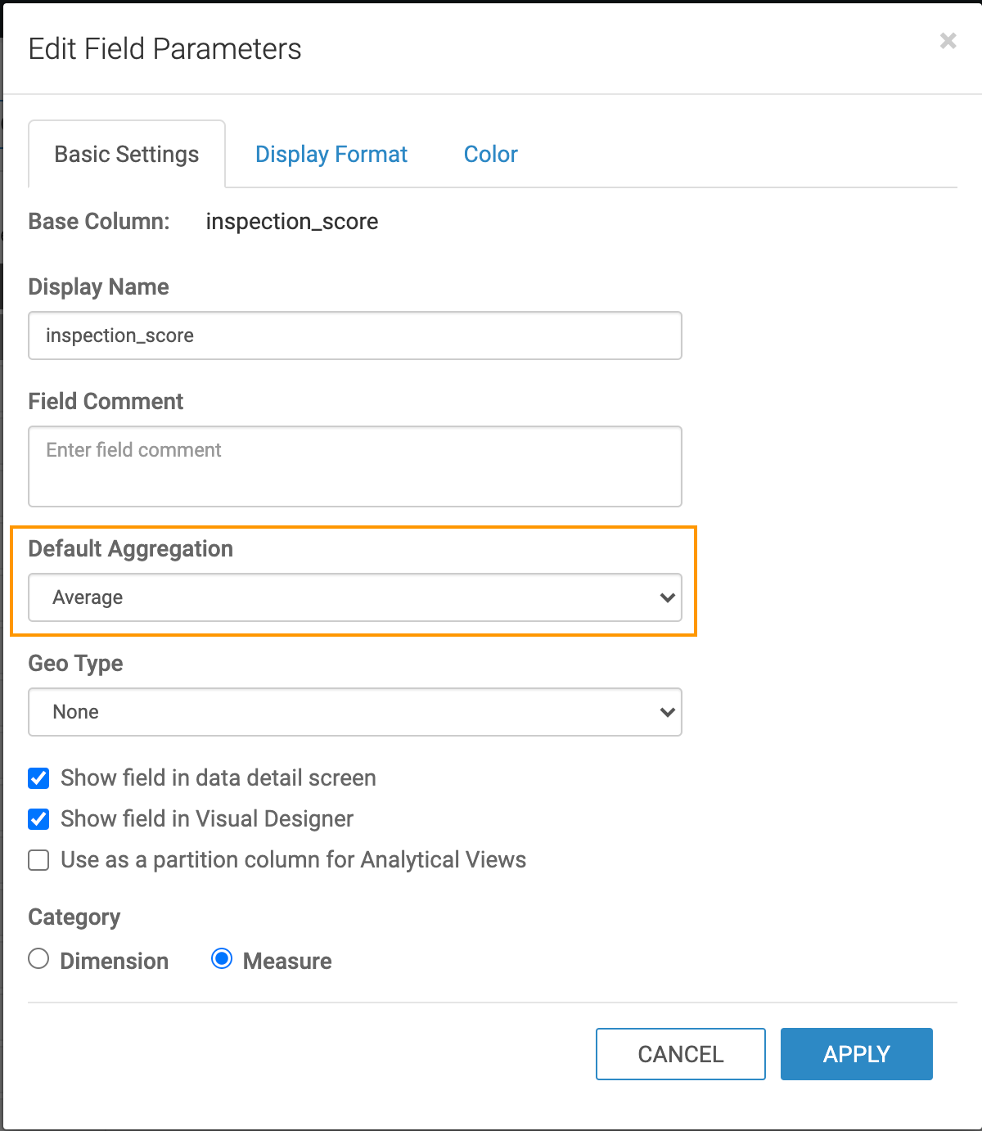
Task: Uncheck Show field in data detail screen
Action: pyautogui.click(x=38, y=778)
